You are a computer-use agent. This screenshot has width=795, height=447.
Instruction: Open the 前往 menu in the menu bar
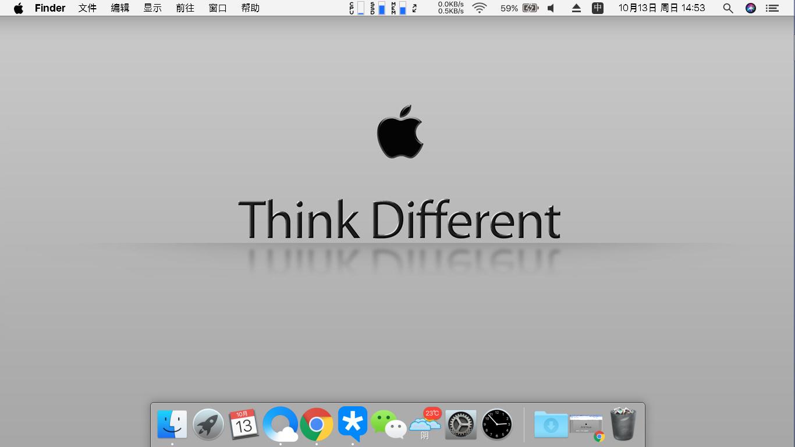pyautogui.click(x=184, y=8)
